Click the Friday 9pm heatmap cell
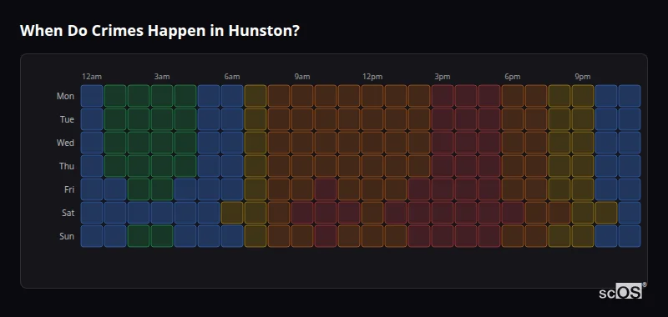Image resolution: width=668 pixels, height=317 pixels. [583, 189]
